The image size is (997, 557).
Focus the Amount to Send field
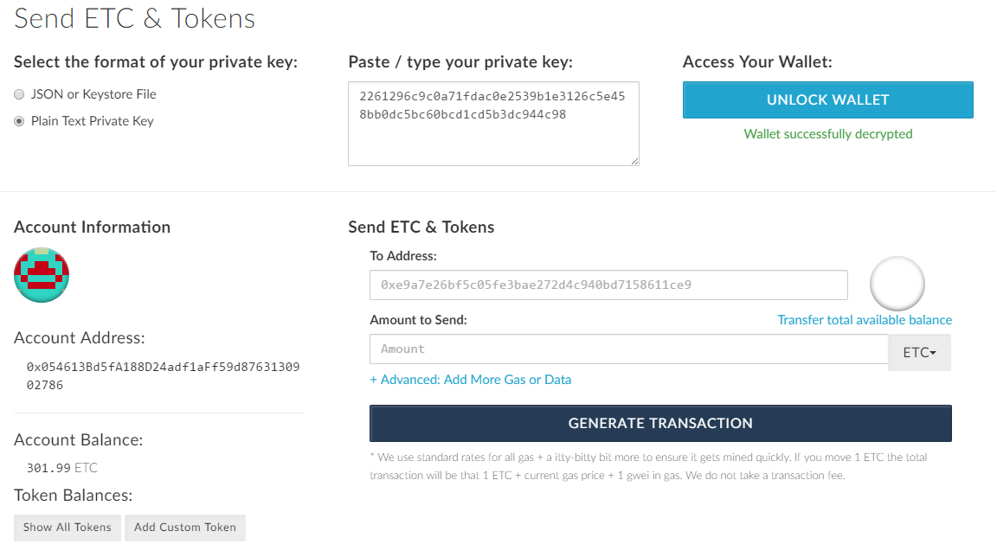pos(629,349)
